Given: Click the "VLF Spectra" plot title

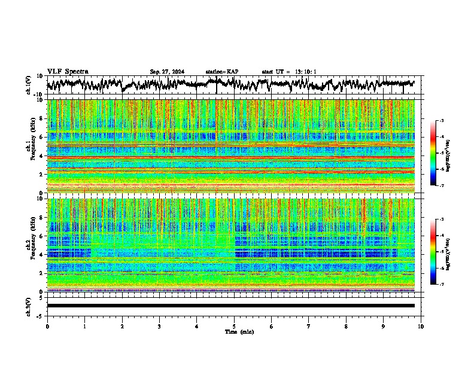Looking at the screenshot, I should coord(68,72).
